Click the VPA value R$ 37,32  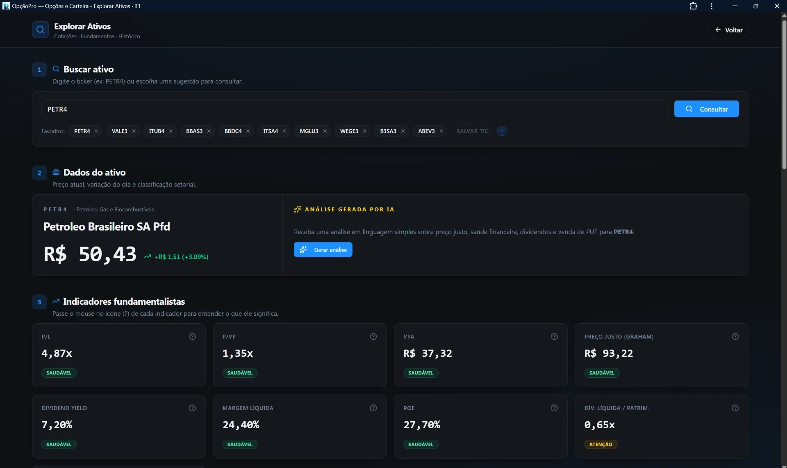pos(428,354)
